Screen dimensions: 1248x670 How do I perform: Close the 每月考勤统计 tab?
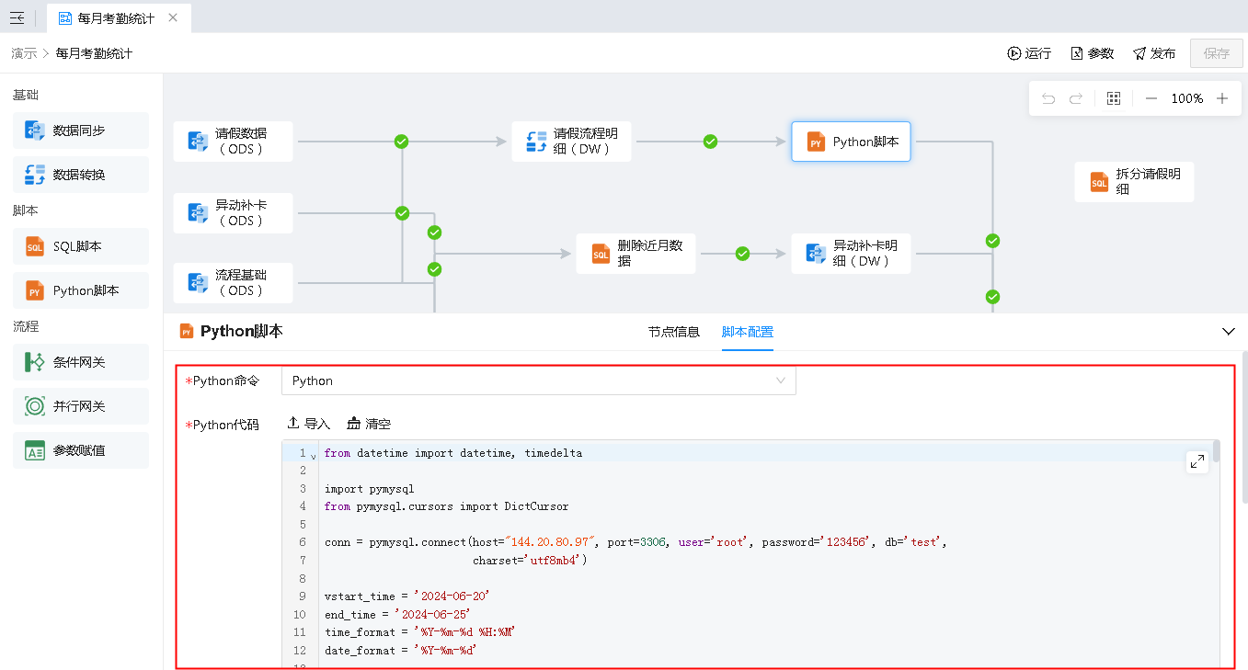coord(173,17)
